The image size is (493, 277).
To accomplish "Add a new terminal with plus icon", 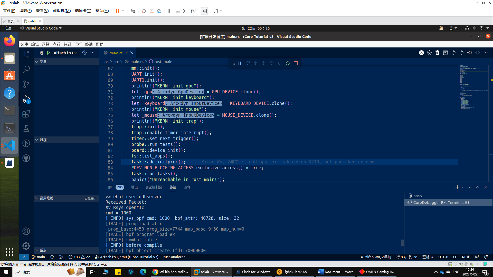I will point(457,187).
